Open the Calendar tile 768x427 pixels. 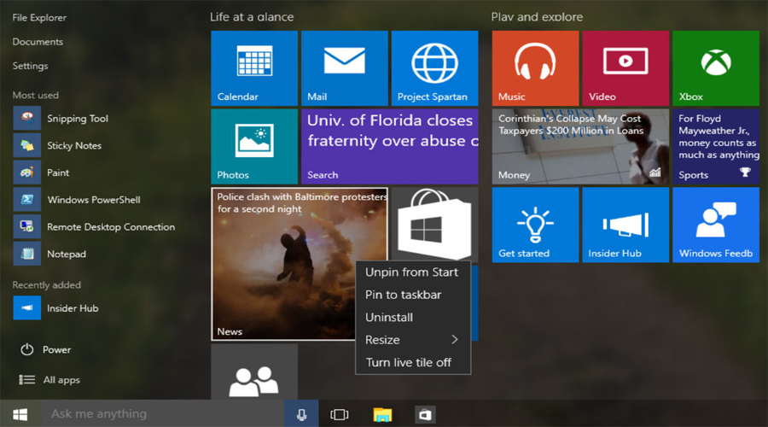pos(254,68)
